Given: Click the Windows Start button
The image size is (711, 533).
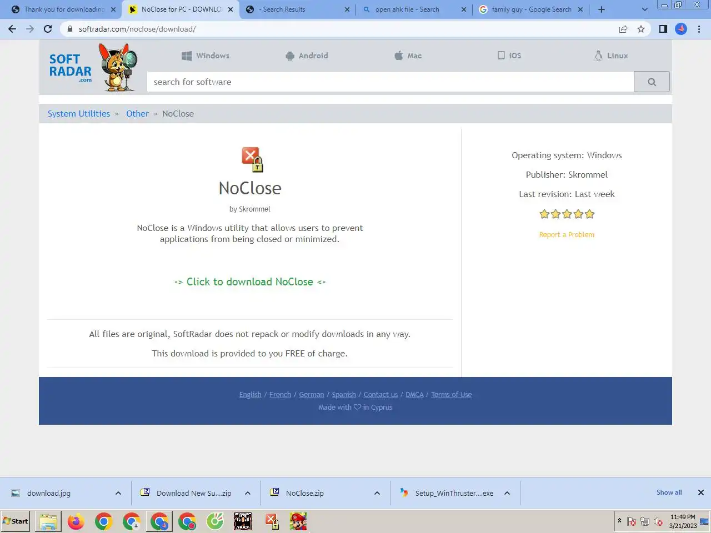Looking at the screenshot, I should tap(16, 521).
